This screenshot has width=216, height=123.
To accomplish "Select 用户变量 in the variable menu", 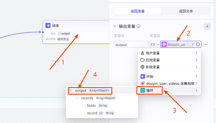I will coord(169,53).
